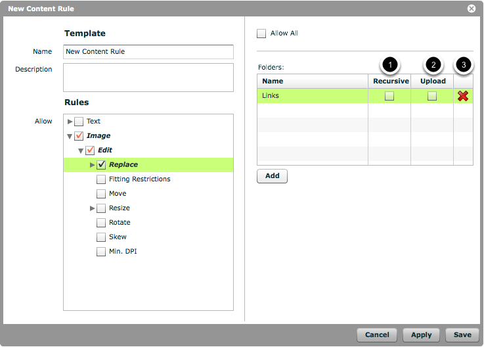Enable Upload for the Links folder
Screen dimensions: 484x347
click(432, 96)
